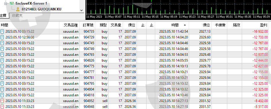Click the navigator panel down scroll arrow

(x=82, y=10)
